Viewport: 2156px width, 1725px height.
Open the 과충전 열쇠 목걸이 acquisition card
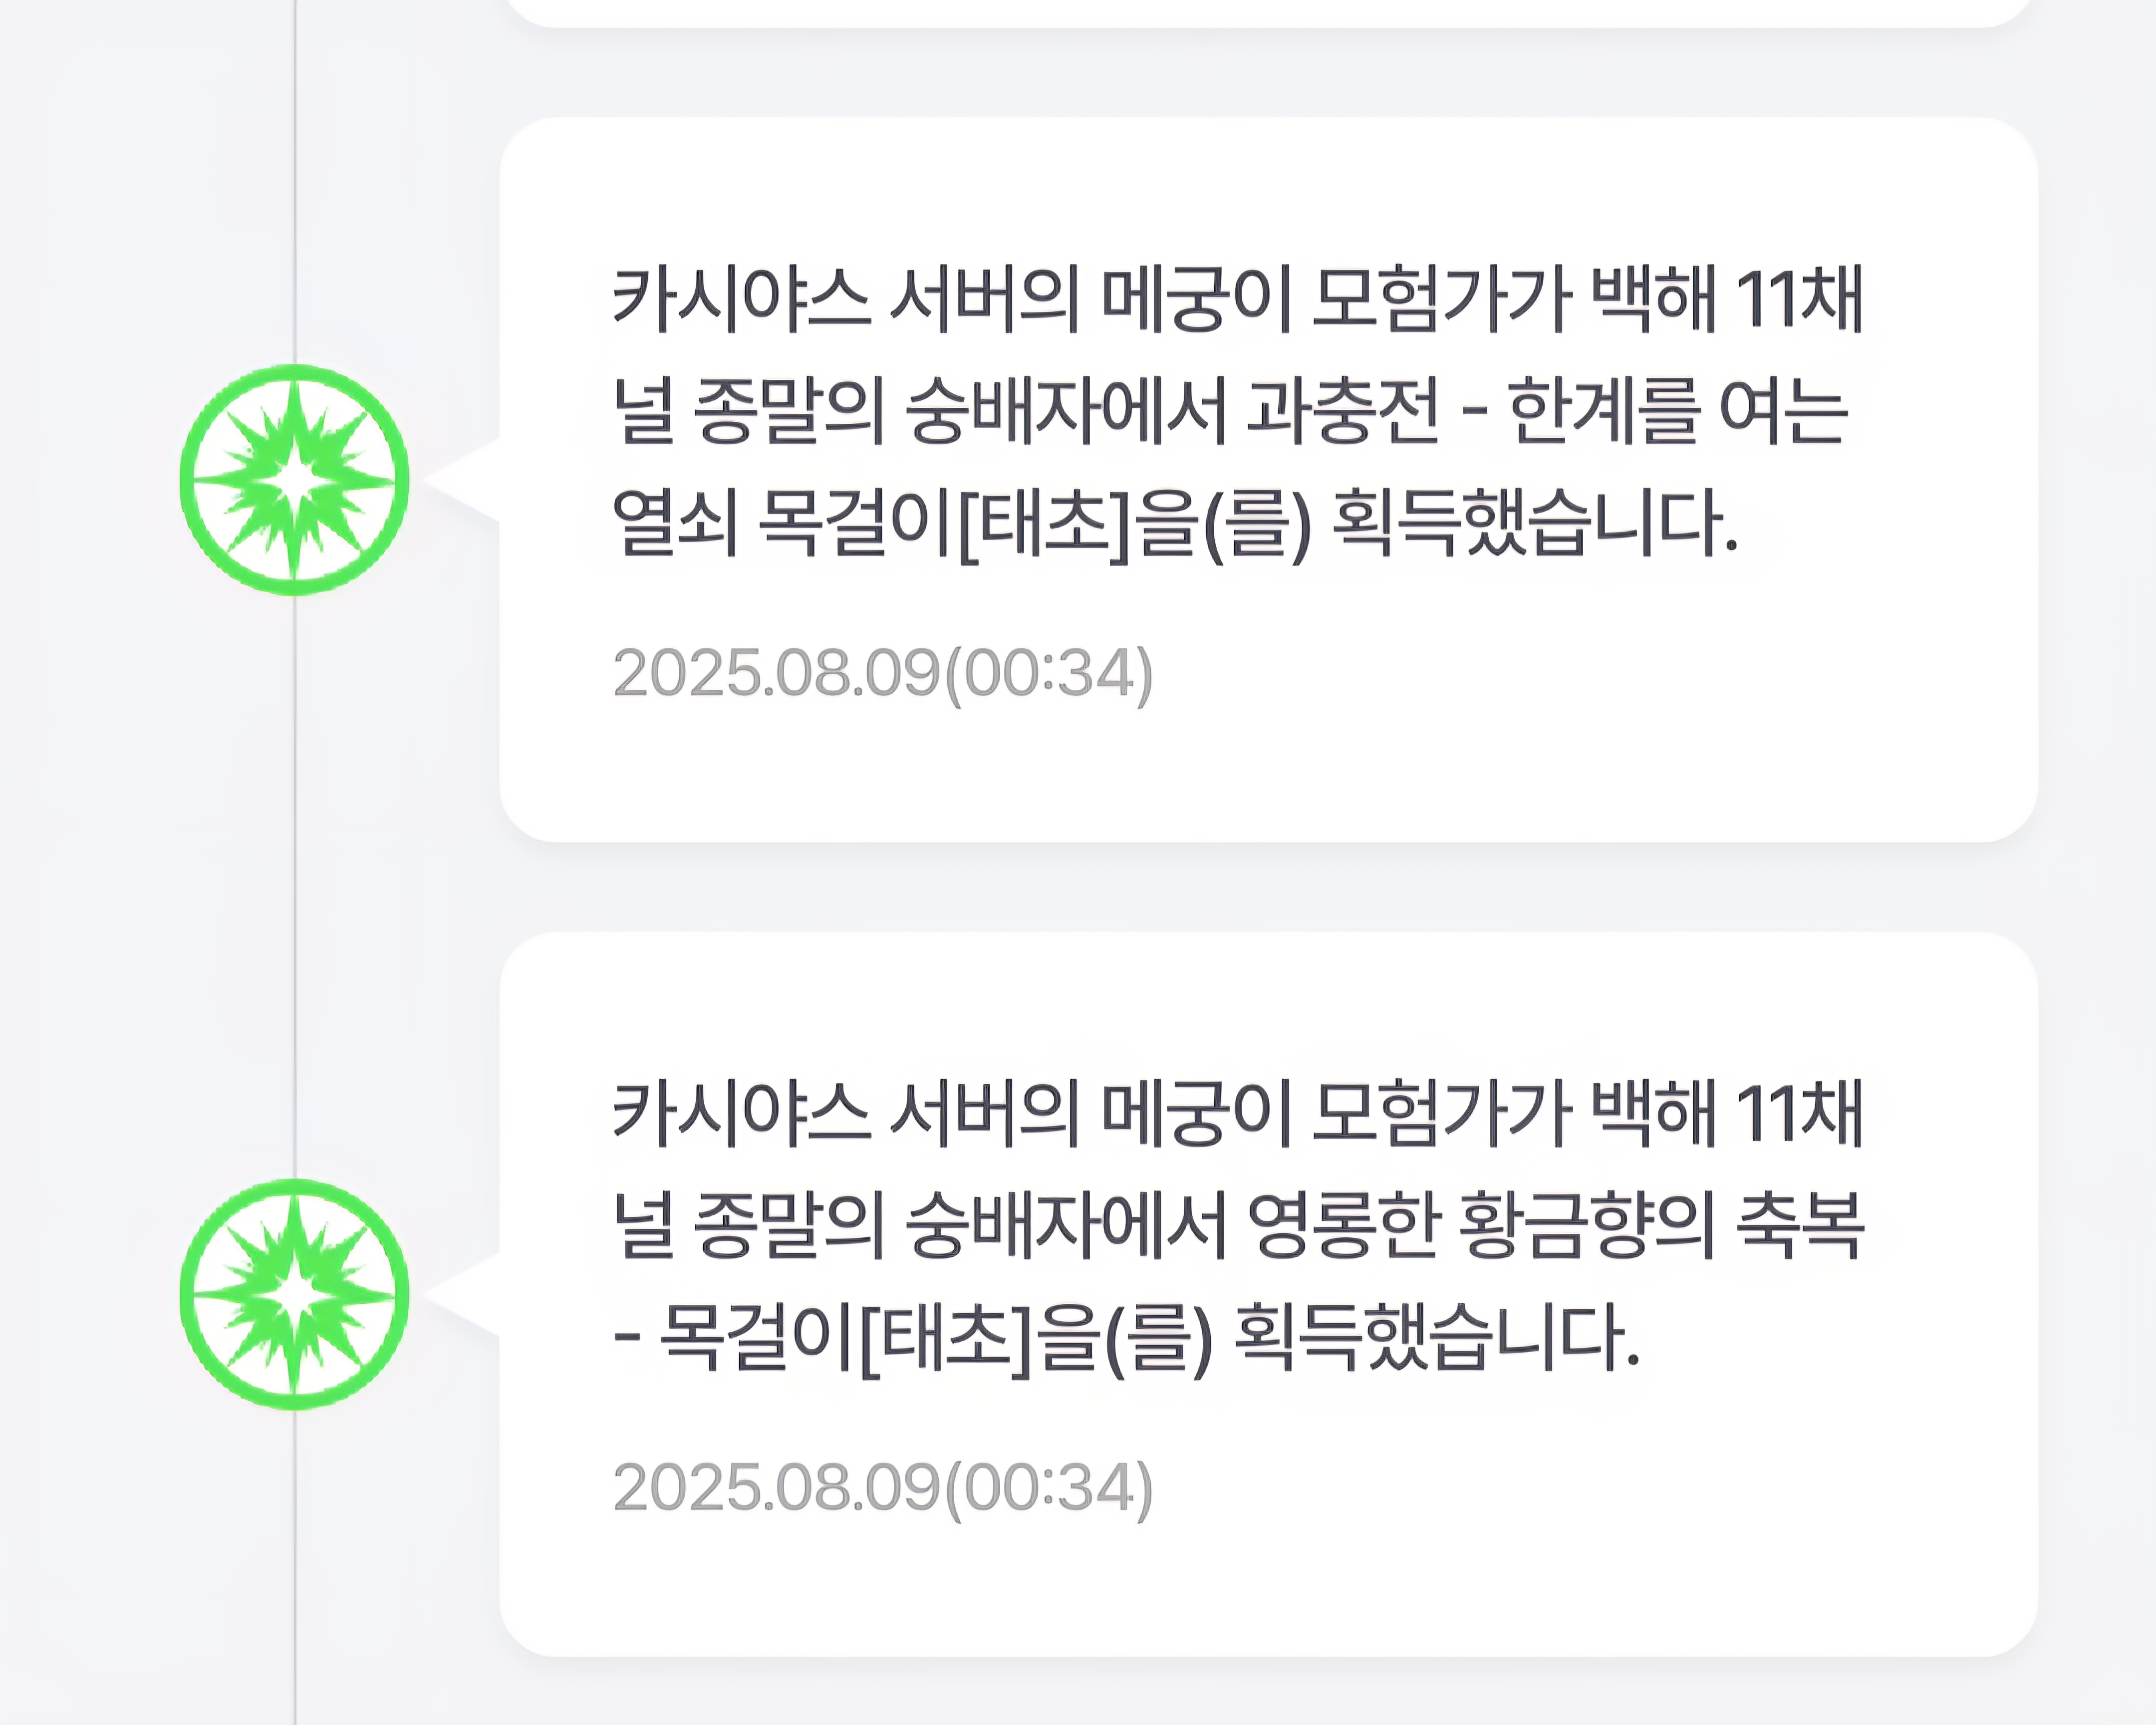click(x=1268, y=480)
